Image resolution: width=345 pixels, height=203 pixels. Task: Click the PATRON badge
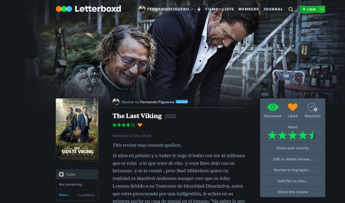coord(182,102)
